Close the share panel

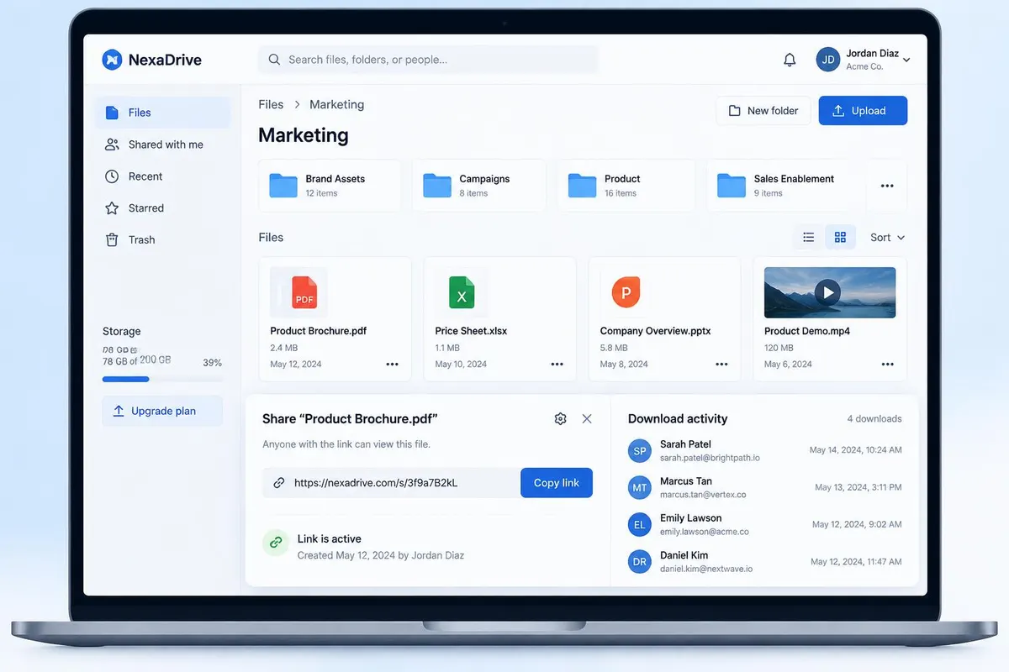tap(587, 418)
